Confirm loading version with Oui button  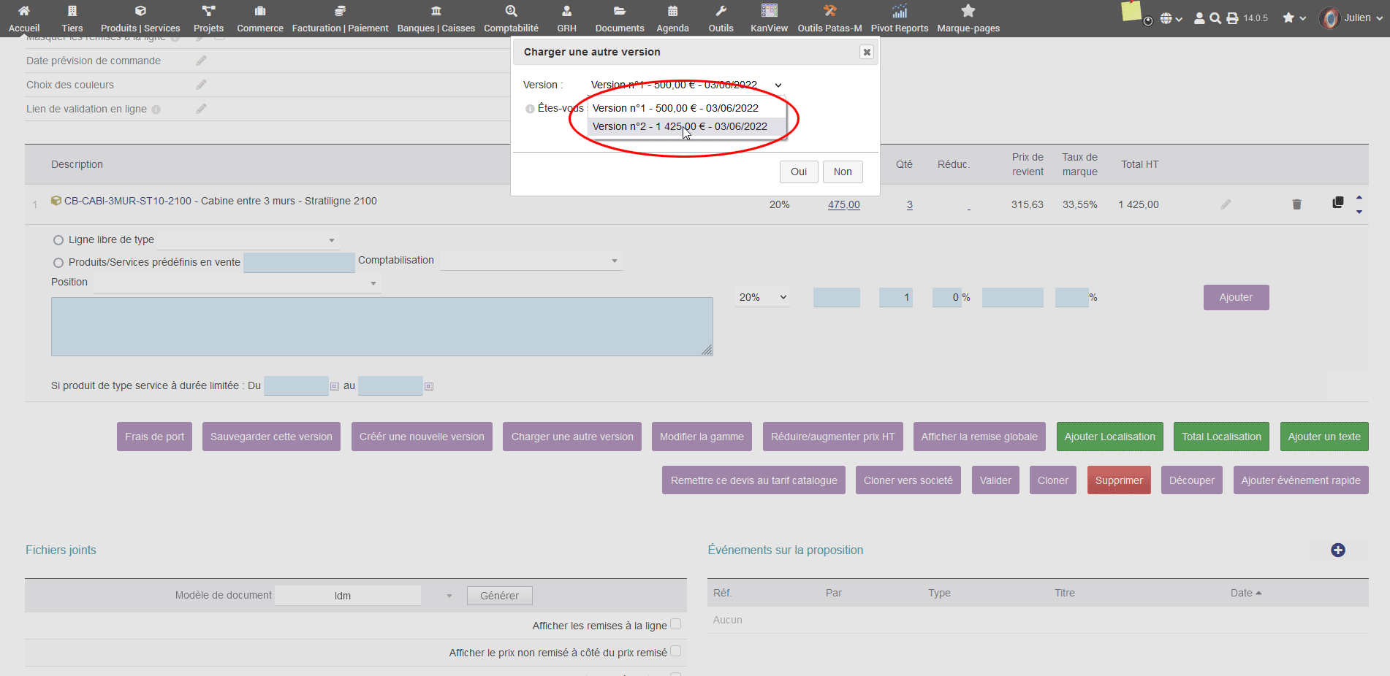coord(798,172)
